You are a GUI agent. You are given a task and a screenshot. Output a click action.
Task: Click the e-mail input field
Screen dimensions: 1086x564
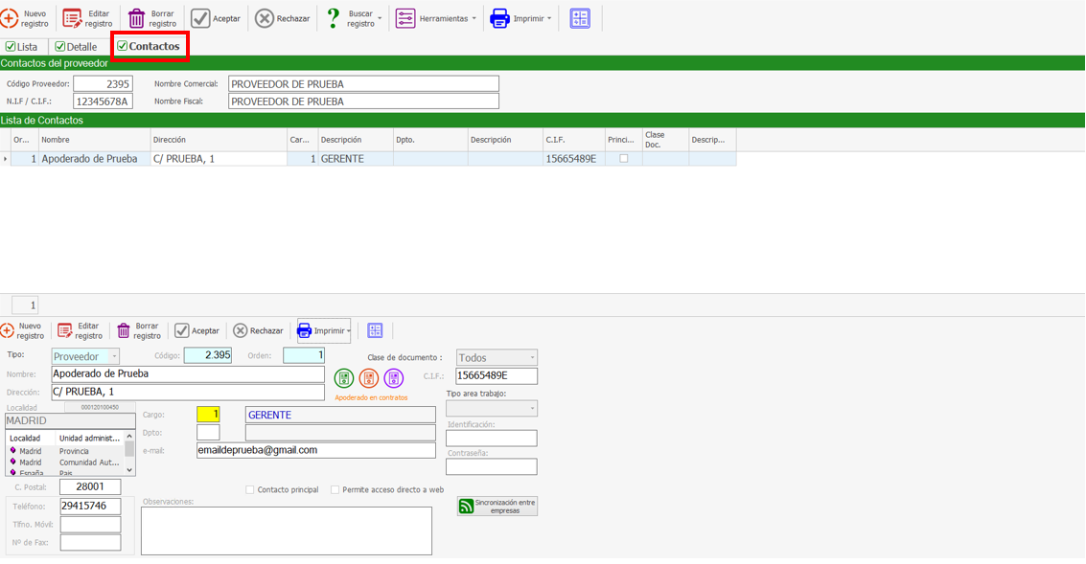click(315, 450)
